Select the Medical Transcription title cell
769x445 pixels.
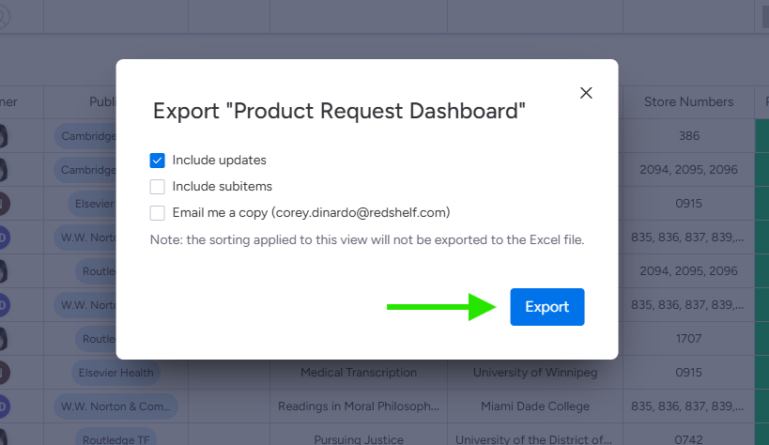pyautogui.click(x=358, y=373)
